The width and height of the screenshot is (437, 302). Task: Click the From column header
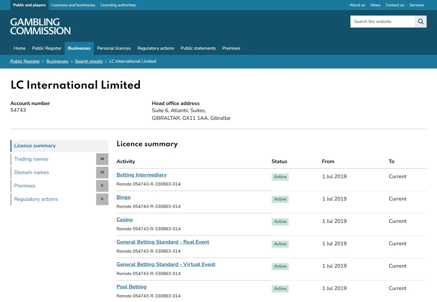click(328, 162)
